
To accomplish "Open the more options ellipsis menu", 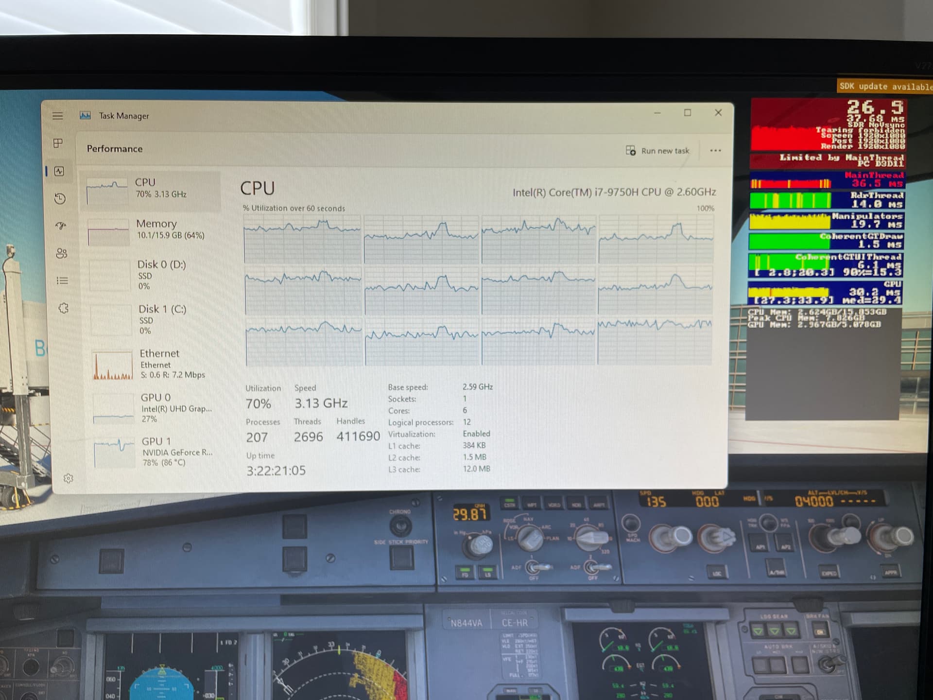I will (x=715, y=151).
